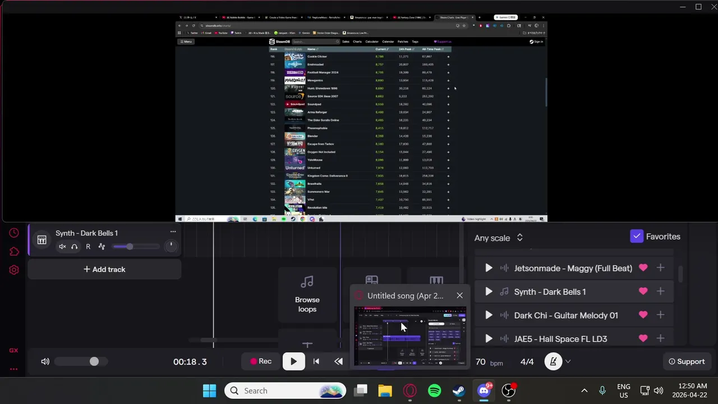718x404 pixels.
Task: Click the pan knob on Dark Bells track
Action: [171, 246]
